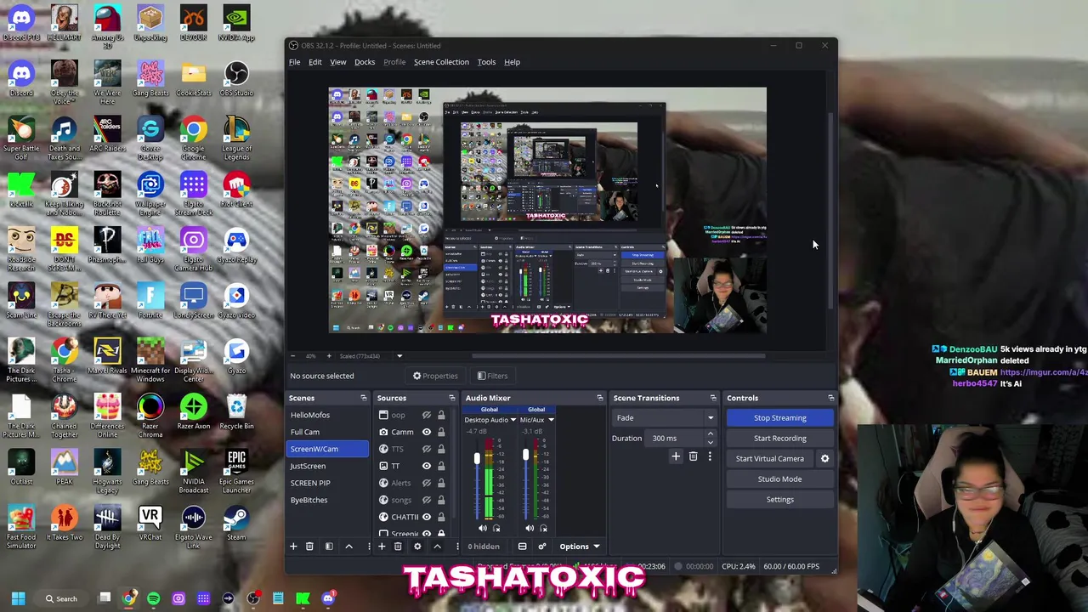Click Start Virtual Camera button
The width and height of the screenshot is (1088, 612).
pyautogui.click(x=769, y=458)
